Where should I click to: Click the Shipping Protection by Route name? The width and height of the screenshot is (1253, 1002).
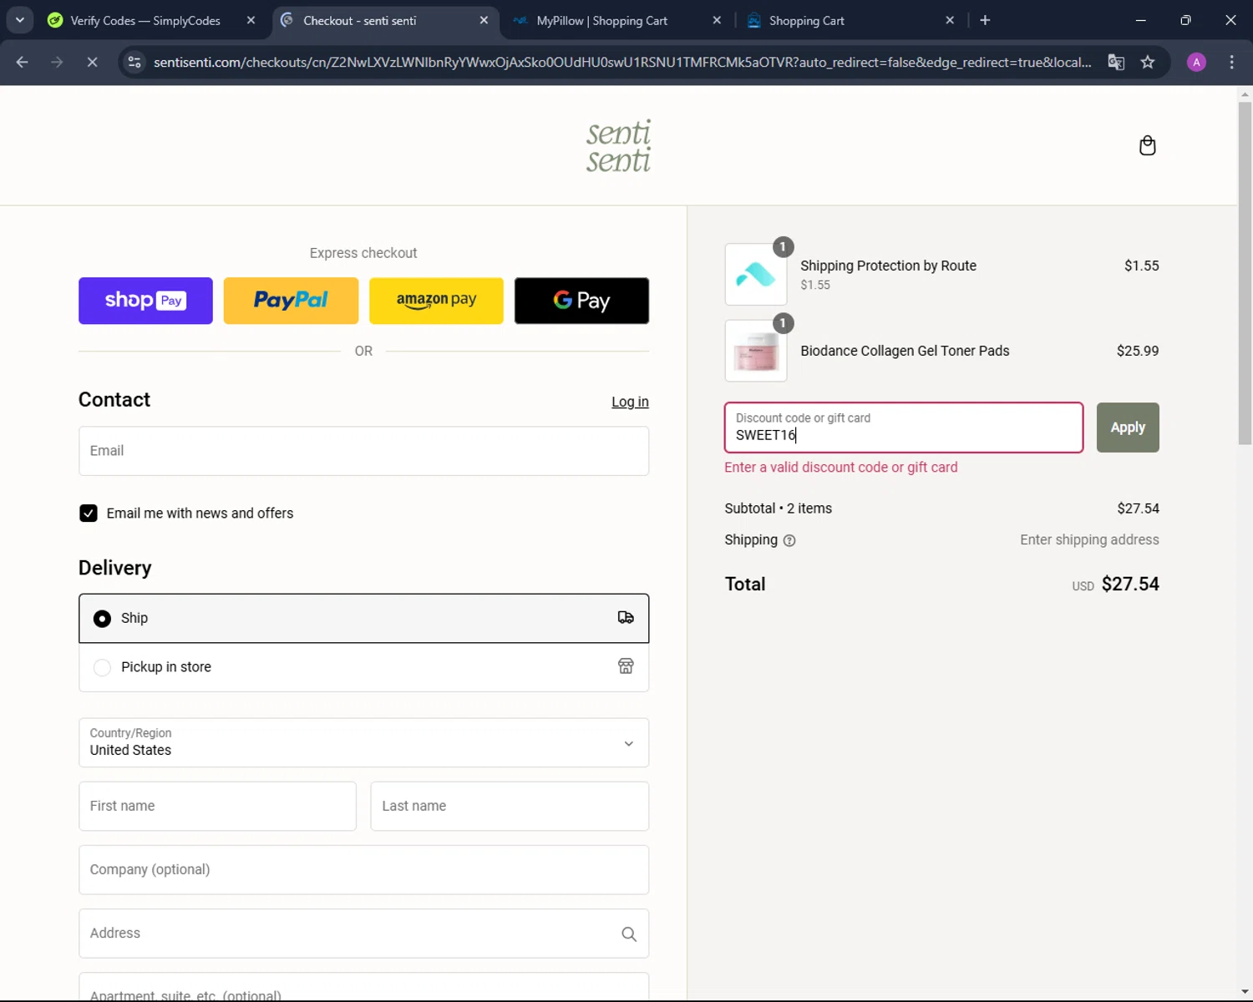point(888,266)
